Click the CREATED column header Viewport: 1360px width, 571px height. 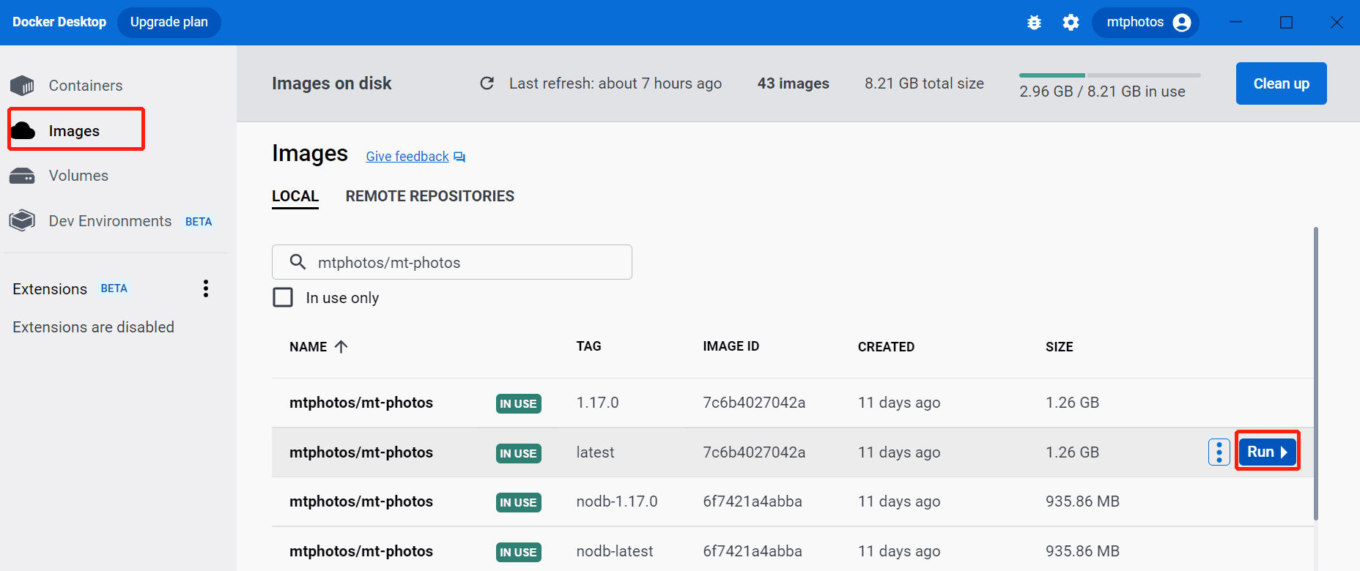click(886, 347)
